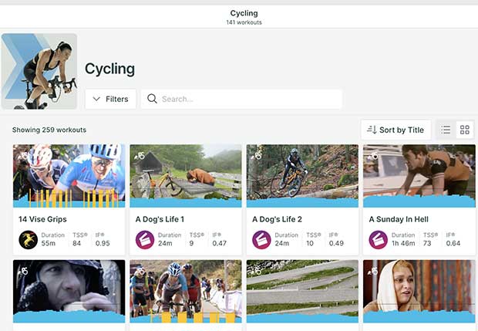Click 14 Vise Grips yellow badge icon
The height and width of the screenshot is (331, 478).
coord(29,240)
